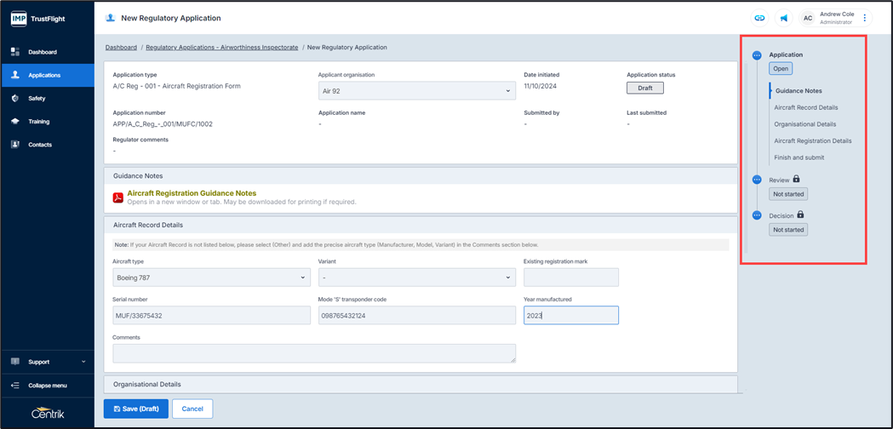Open the Aircraft type dropdown

[x=211, y=277]
